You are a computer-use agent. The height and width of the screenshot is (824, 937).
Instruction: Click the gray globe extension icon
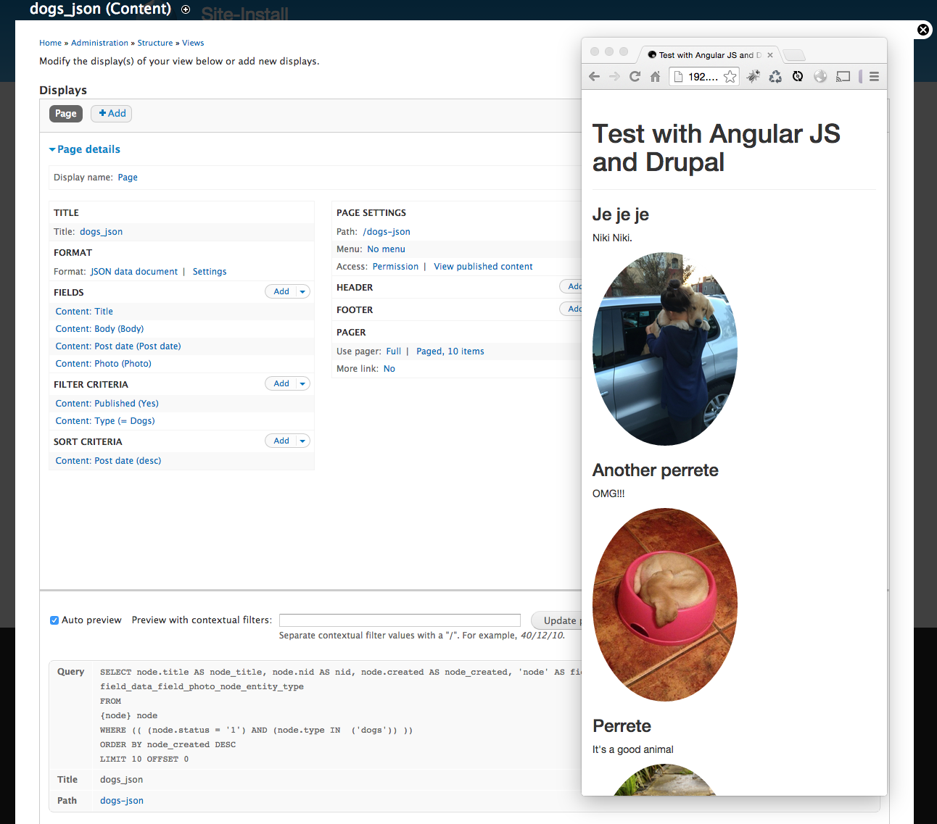(820, 76)
